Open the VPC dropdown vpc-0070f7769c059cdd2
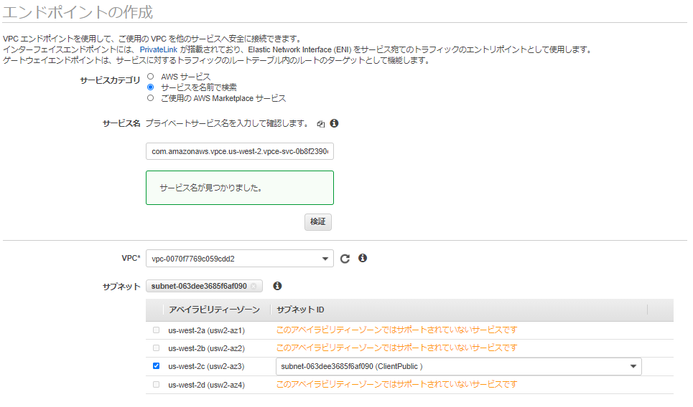The height and width of the screenshot is (407, 693). (240, 259)
